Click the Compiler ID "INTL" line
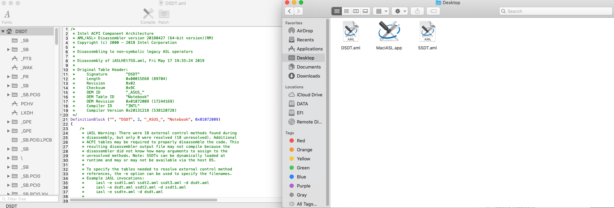 [x=113, y=106]
